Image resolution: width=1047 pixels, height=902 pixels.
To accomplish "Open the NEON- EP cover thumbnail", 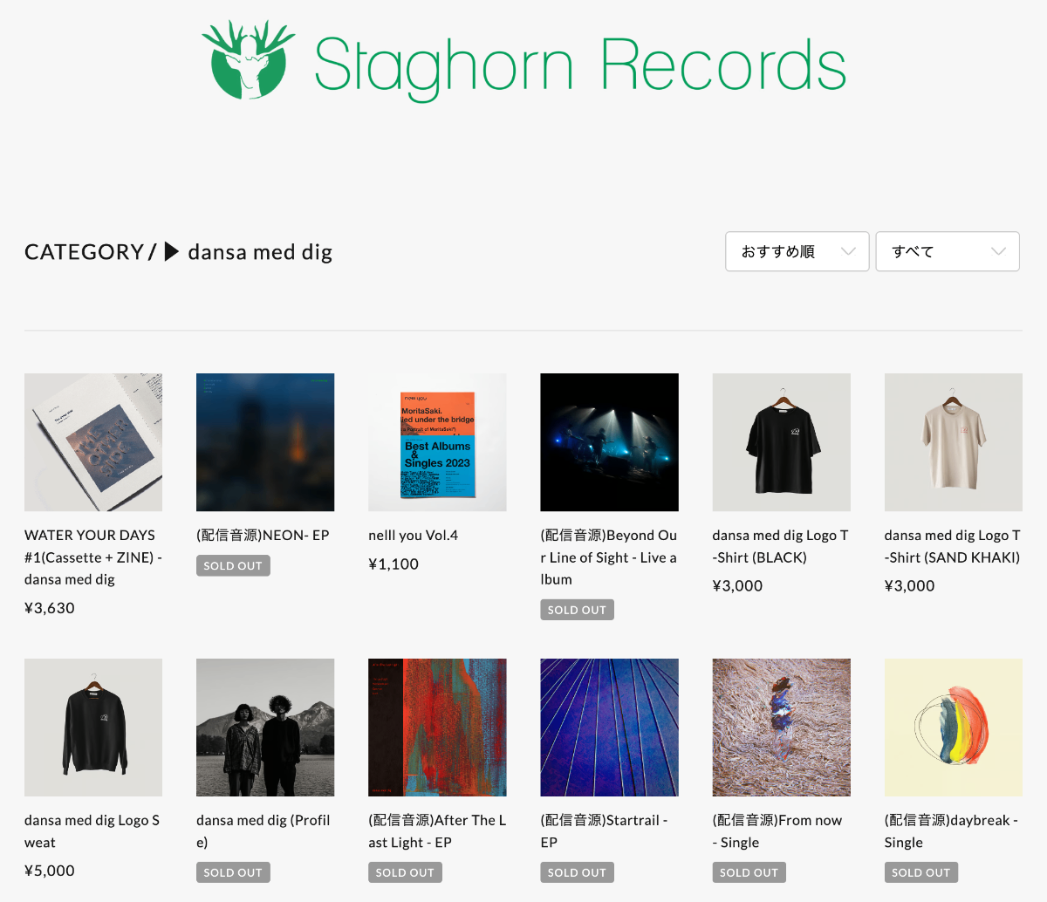I will point(265,442).
